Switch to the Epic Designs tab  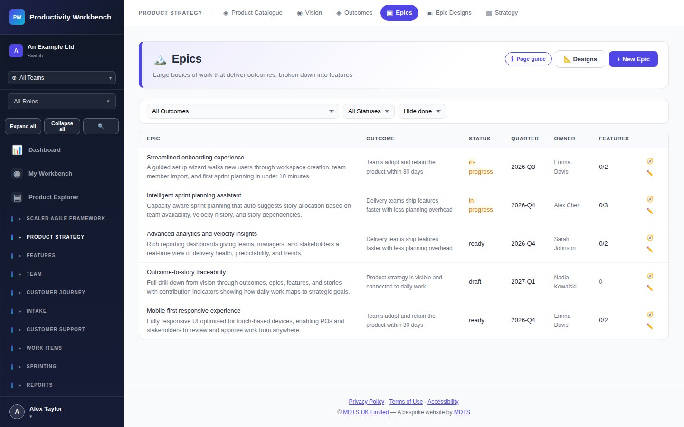449,13
